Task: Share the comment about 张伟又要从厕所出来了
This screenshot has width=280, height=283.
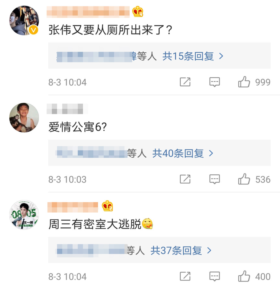Action: (185, 82)
